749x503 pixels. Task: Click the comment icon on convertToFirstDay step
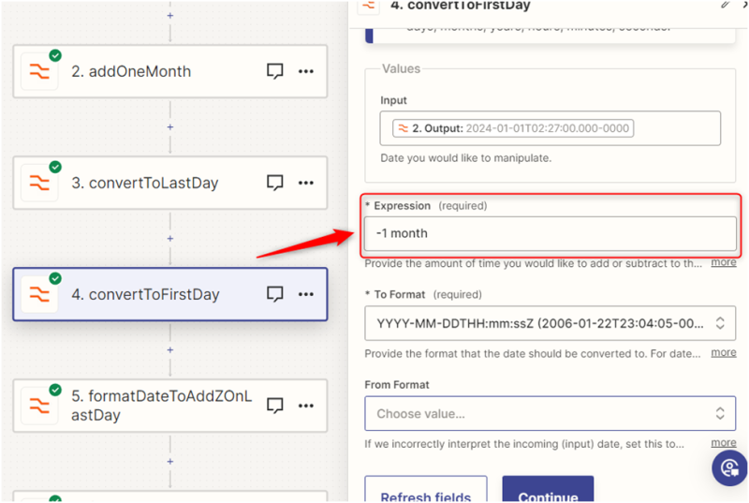point(275,294)
